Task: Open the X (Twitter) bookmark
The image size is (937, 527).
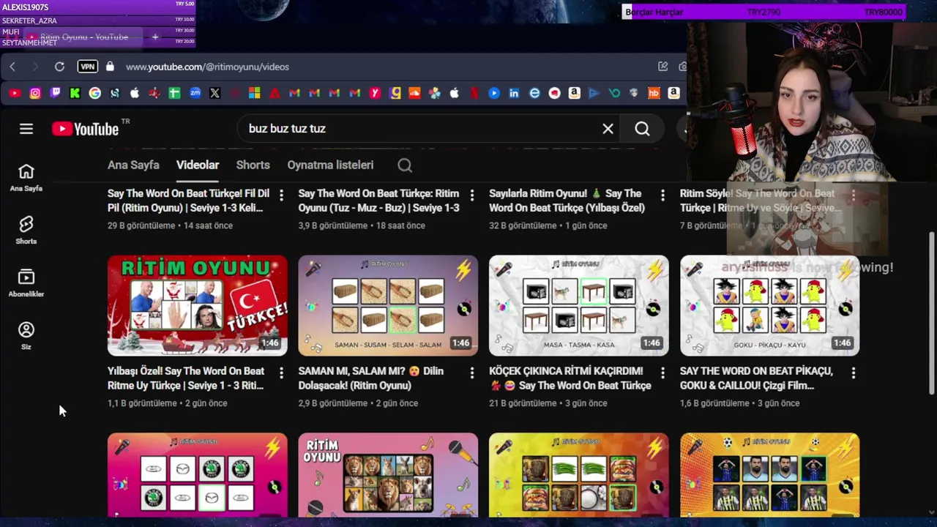Action: click(x=214, y=93)
